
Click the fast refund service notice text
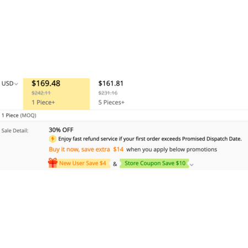(150, 139)
